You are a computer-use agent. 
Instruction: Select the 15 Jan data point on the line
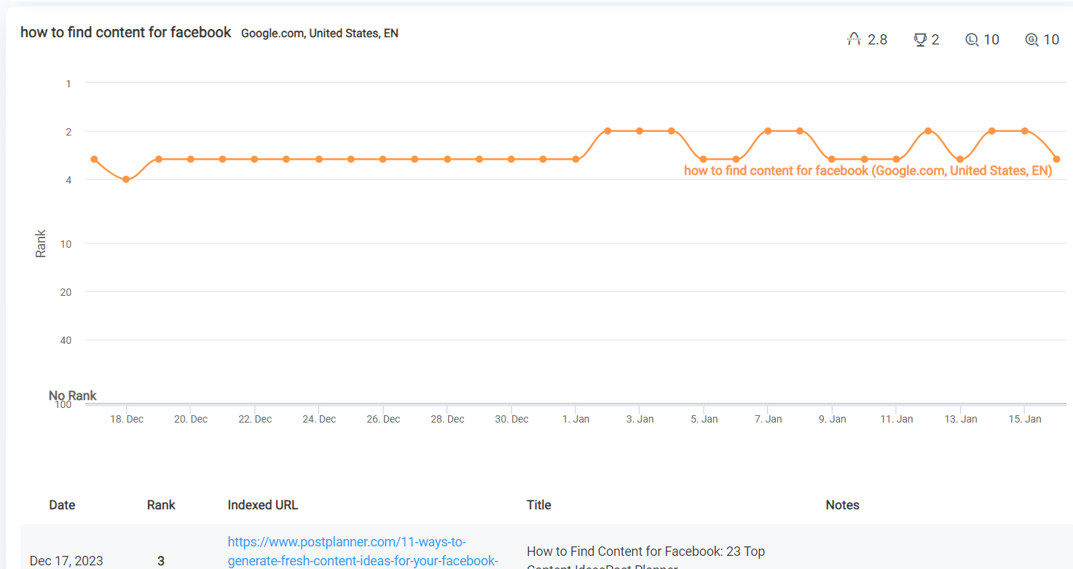pos(1025,131)
